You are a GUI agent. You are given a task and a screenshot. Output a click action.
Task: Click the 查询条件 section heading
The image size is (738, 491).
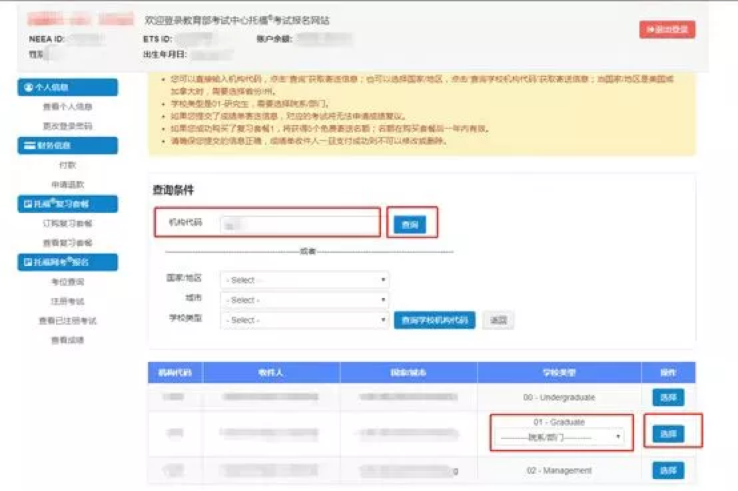coord(173,190)
